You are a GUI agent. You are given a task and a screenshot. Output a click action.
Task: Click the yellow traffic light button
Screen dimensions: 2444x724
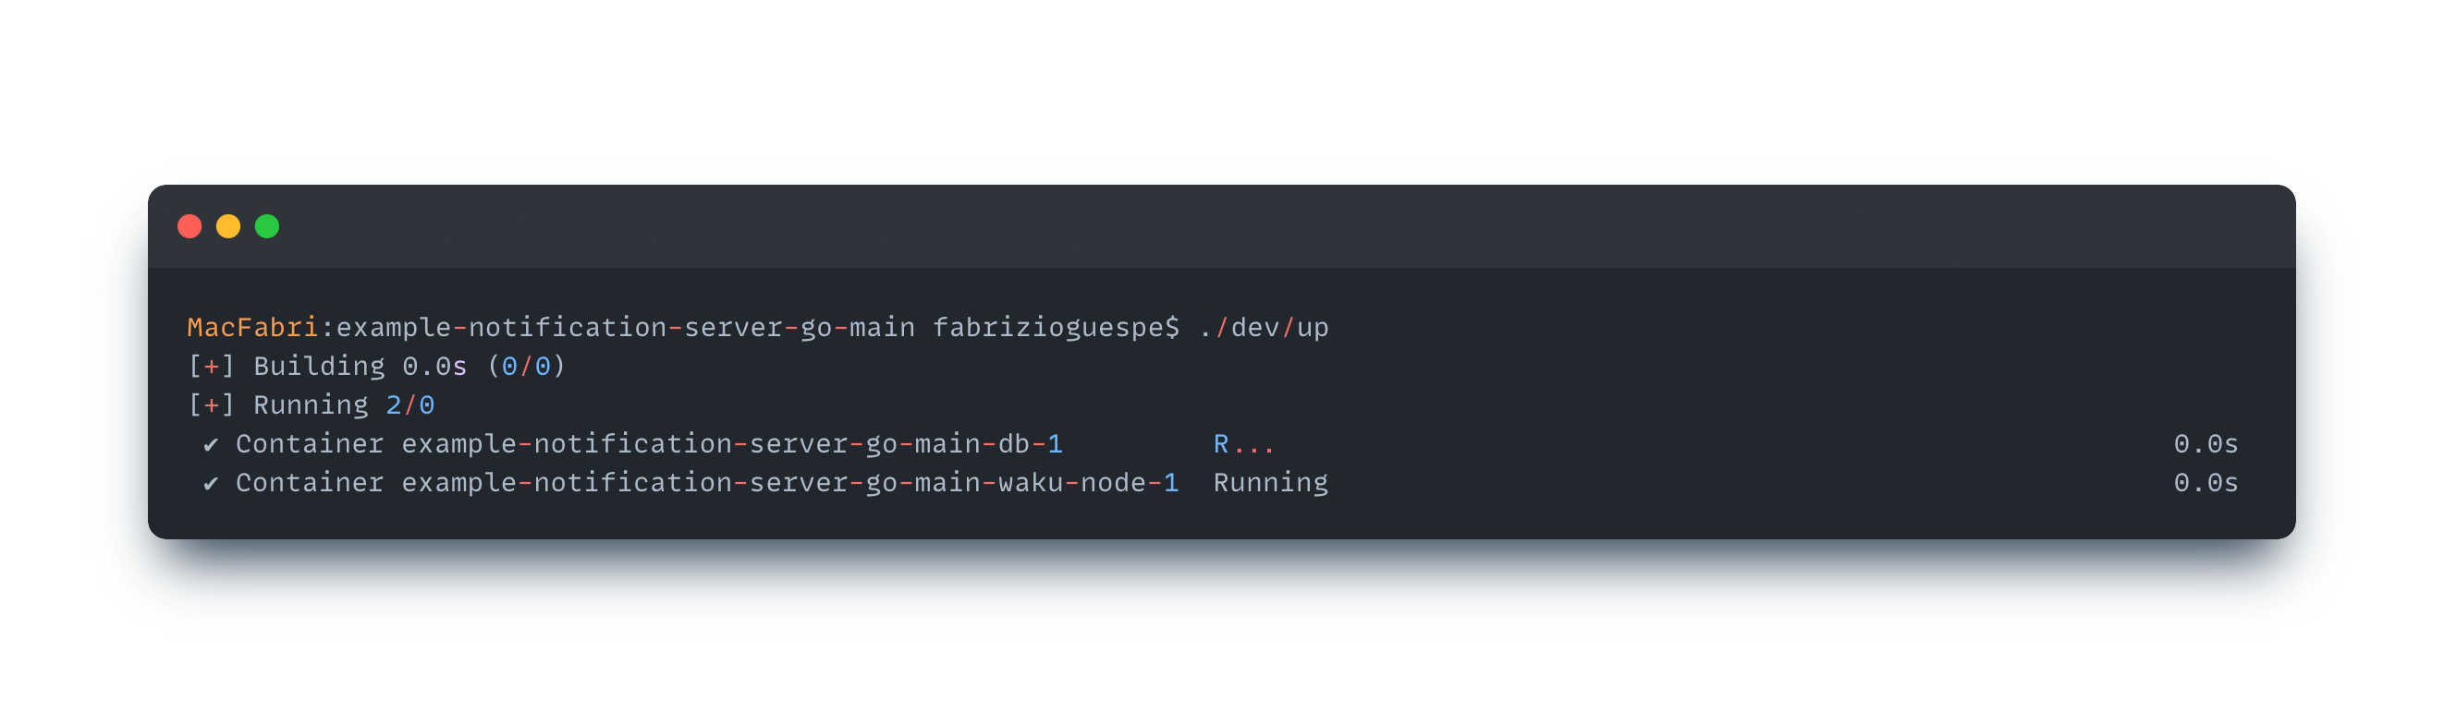[228, 225]
